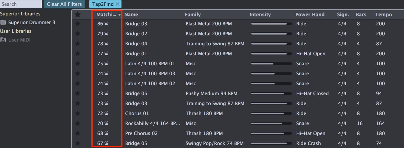
Task: Select the 79 % matching value
Action: (103, 34)
